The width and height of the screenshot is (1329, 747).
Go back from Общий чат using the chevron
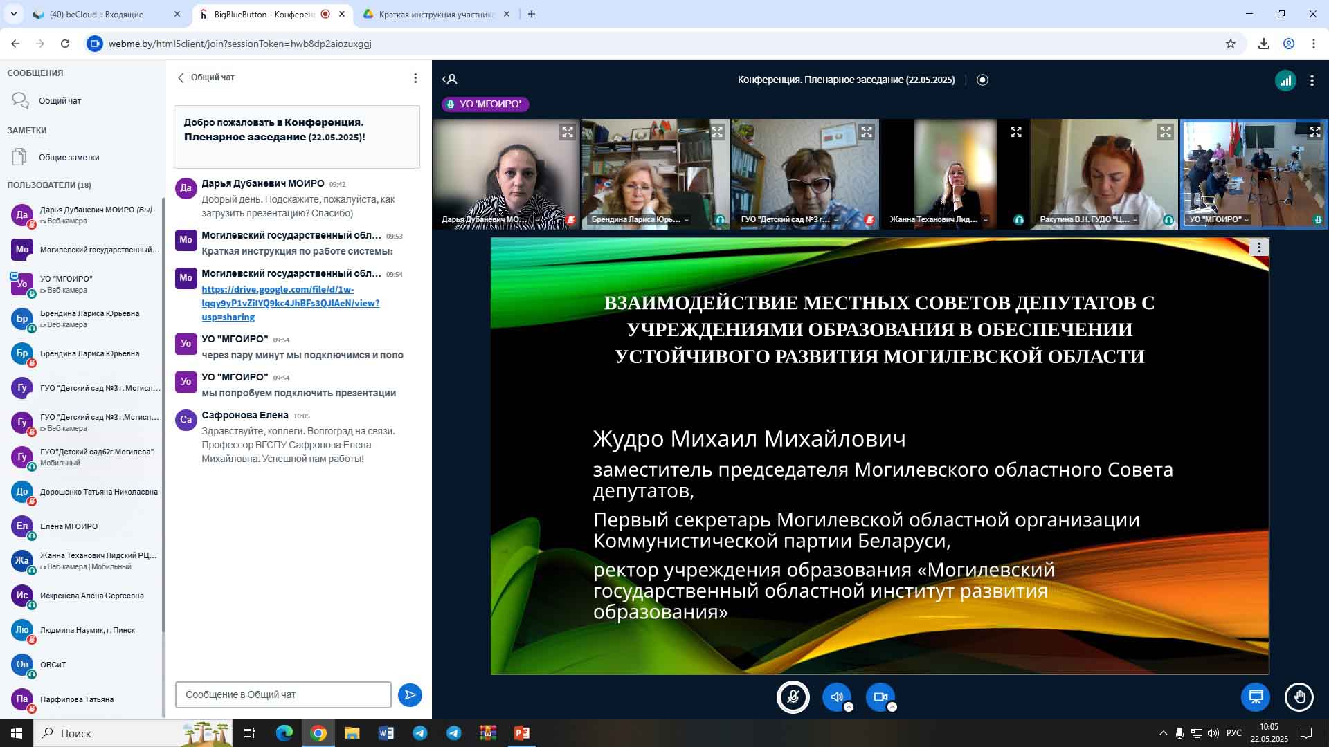(181, 77)
